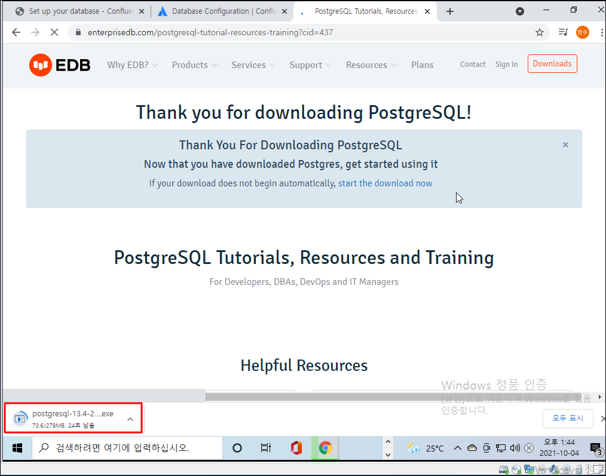Open the media control icon in toolbar

563,32
